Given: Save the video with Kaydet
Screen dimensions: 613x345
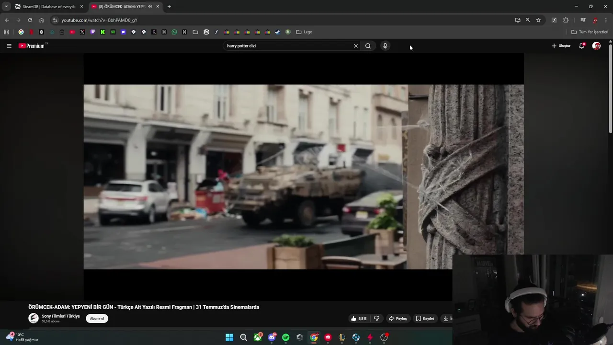Looking at the screenshot, I should coord(425,319).
